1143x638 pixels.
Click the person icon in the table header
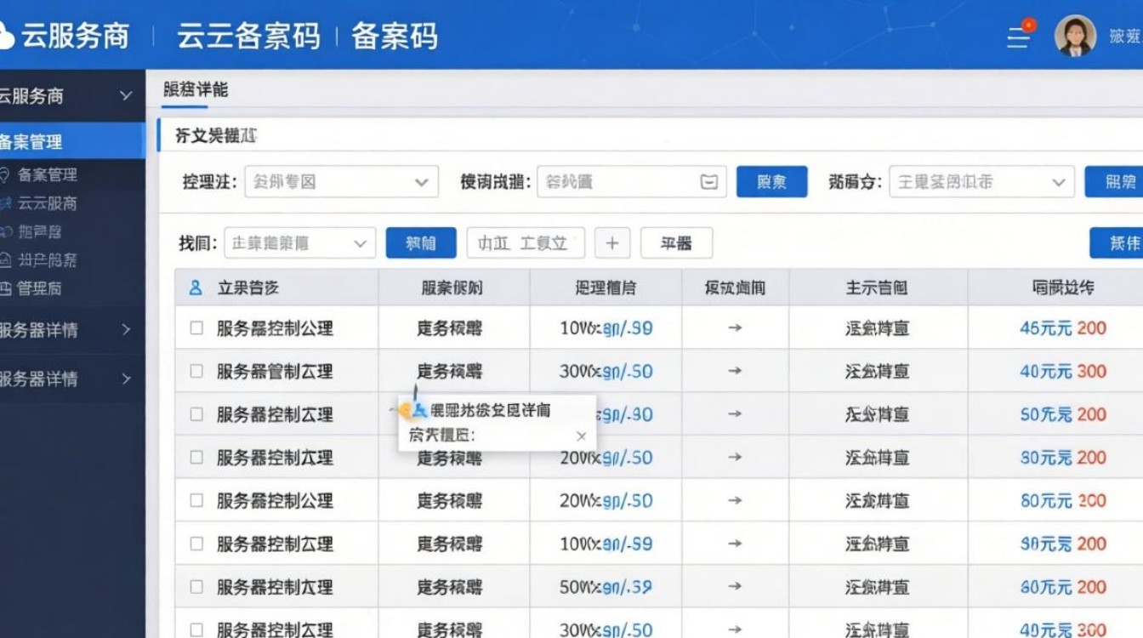[x=196, y=287]
